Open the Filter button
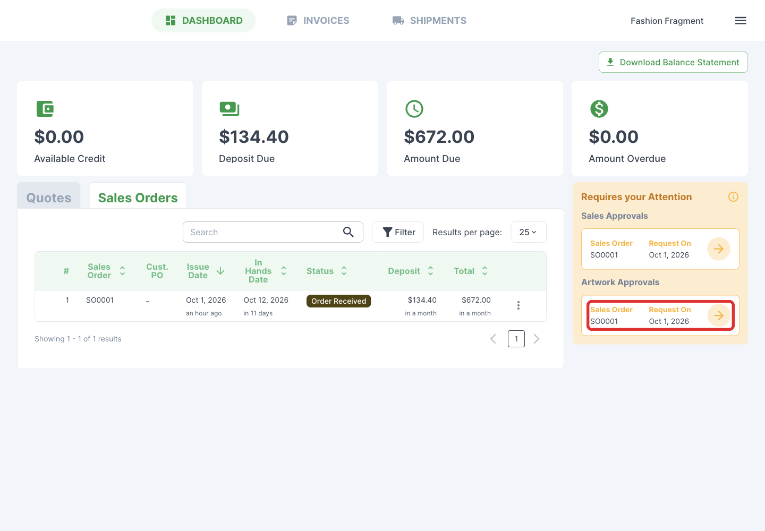 [x=398, y=232]
